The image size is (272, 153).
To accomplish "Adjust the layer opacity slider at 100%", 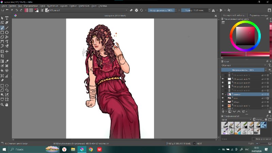I will tap(243, 70).
